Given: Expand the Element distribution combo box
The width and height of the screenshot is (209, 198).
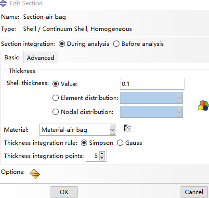Looking at the screenshot, I should (151, 98).
